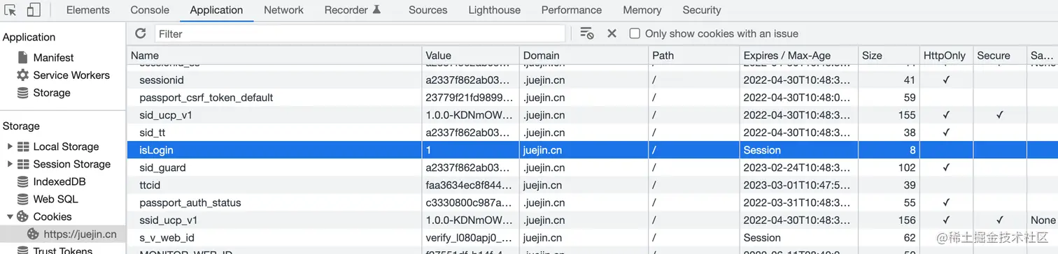This screenshot has height=254, width=1058.
Task: Open Manifest in the Application sidebar
Action: [x=53, y=57]
